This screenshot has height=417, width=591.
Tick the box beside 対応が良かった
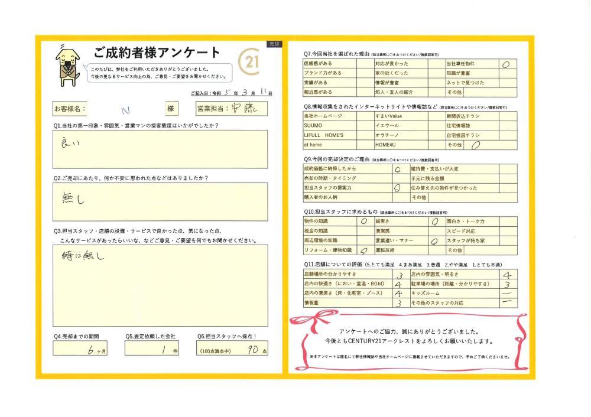(437, 64)
